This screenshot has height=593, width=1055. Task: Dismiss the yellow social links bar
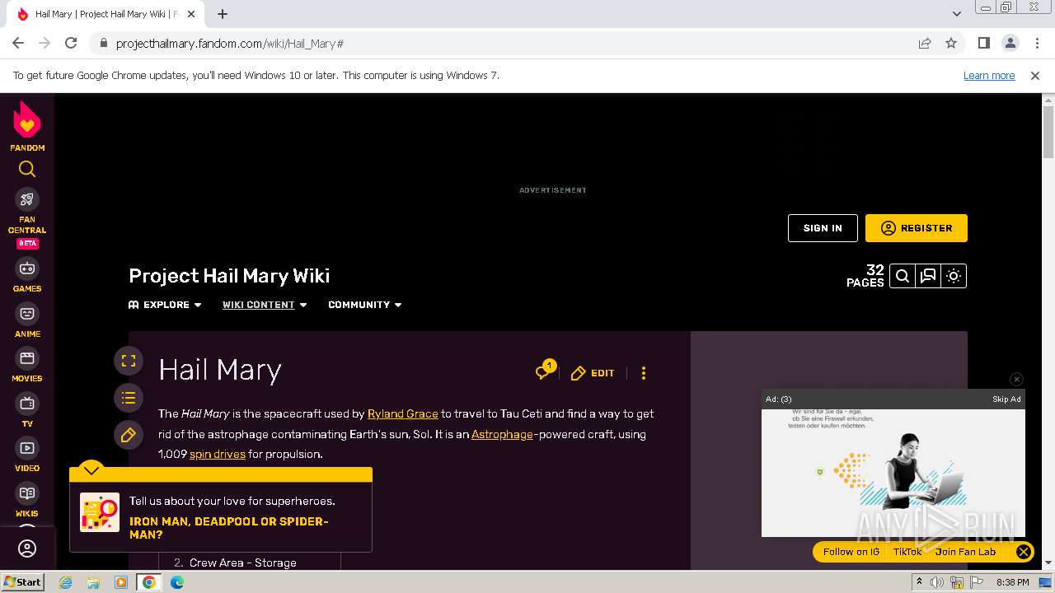[x=1023, y=552]
